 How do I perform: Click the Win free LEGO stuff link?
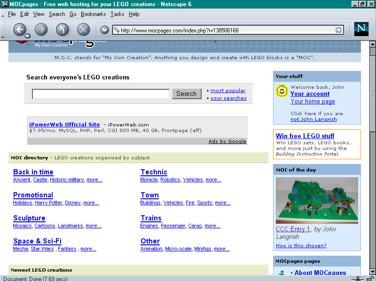305,136
